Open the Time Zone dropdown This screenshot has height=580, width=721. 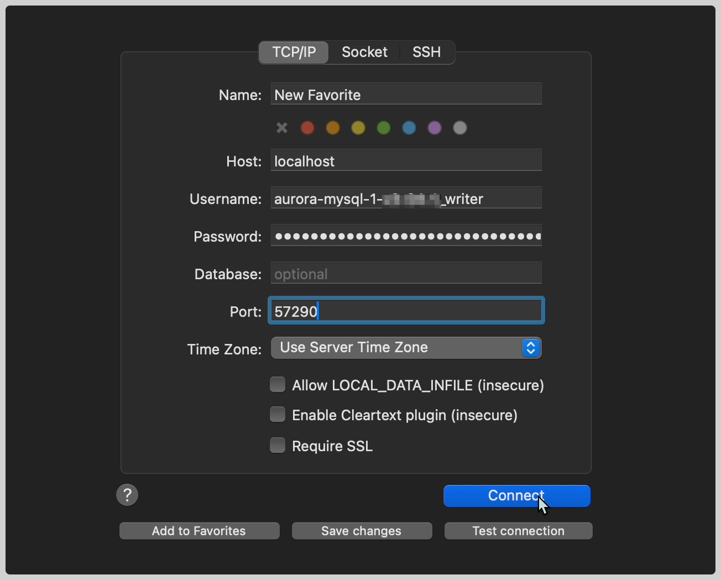pyautogui.click(x=530, y=348)
